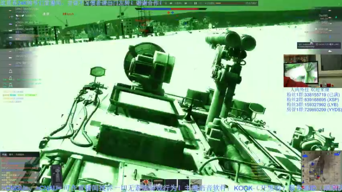Screen dimensions: 342x192
Task: Select player rest118 in right team list
Action: [323, 29]
